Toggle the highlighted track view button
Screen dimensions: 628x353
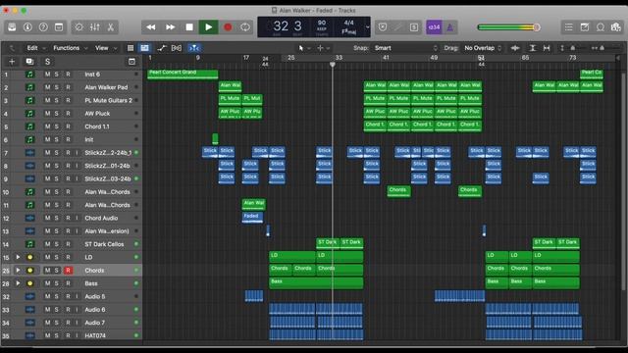click(144, 48)
